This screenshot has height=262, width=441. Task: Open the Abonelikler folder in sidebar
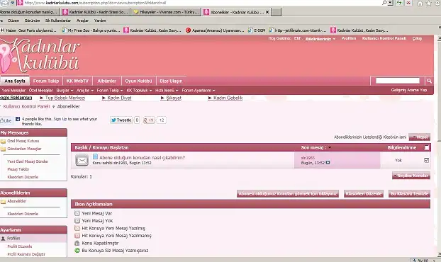pos(16,201)
